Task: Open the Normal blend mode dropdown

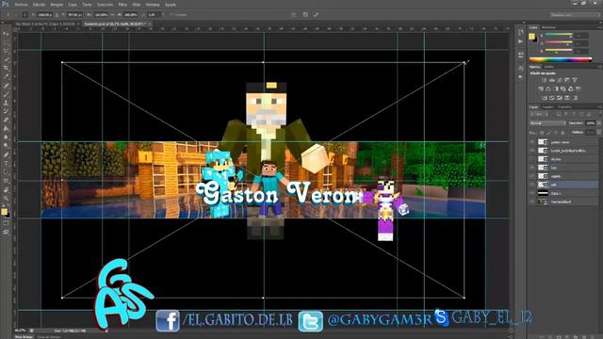Action: (547, 123)
